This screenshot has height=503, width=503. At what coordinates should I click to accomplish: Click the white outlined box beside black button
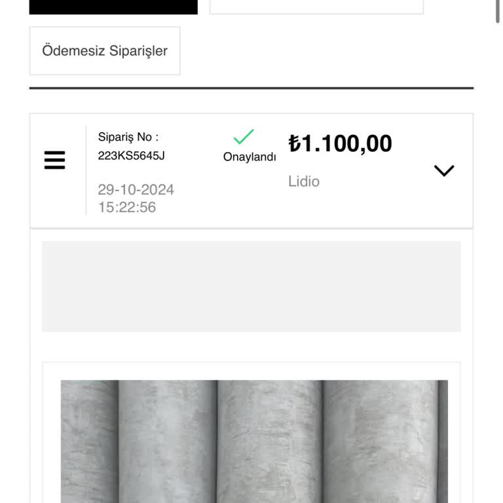click(316, 7)
